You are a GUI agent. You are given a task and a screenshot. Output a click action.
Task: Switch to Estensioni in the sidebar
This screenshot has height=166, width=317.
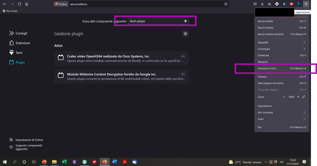point(23,43)
